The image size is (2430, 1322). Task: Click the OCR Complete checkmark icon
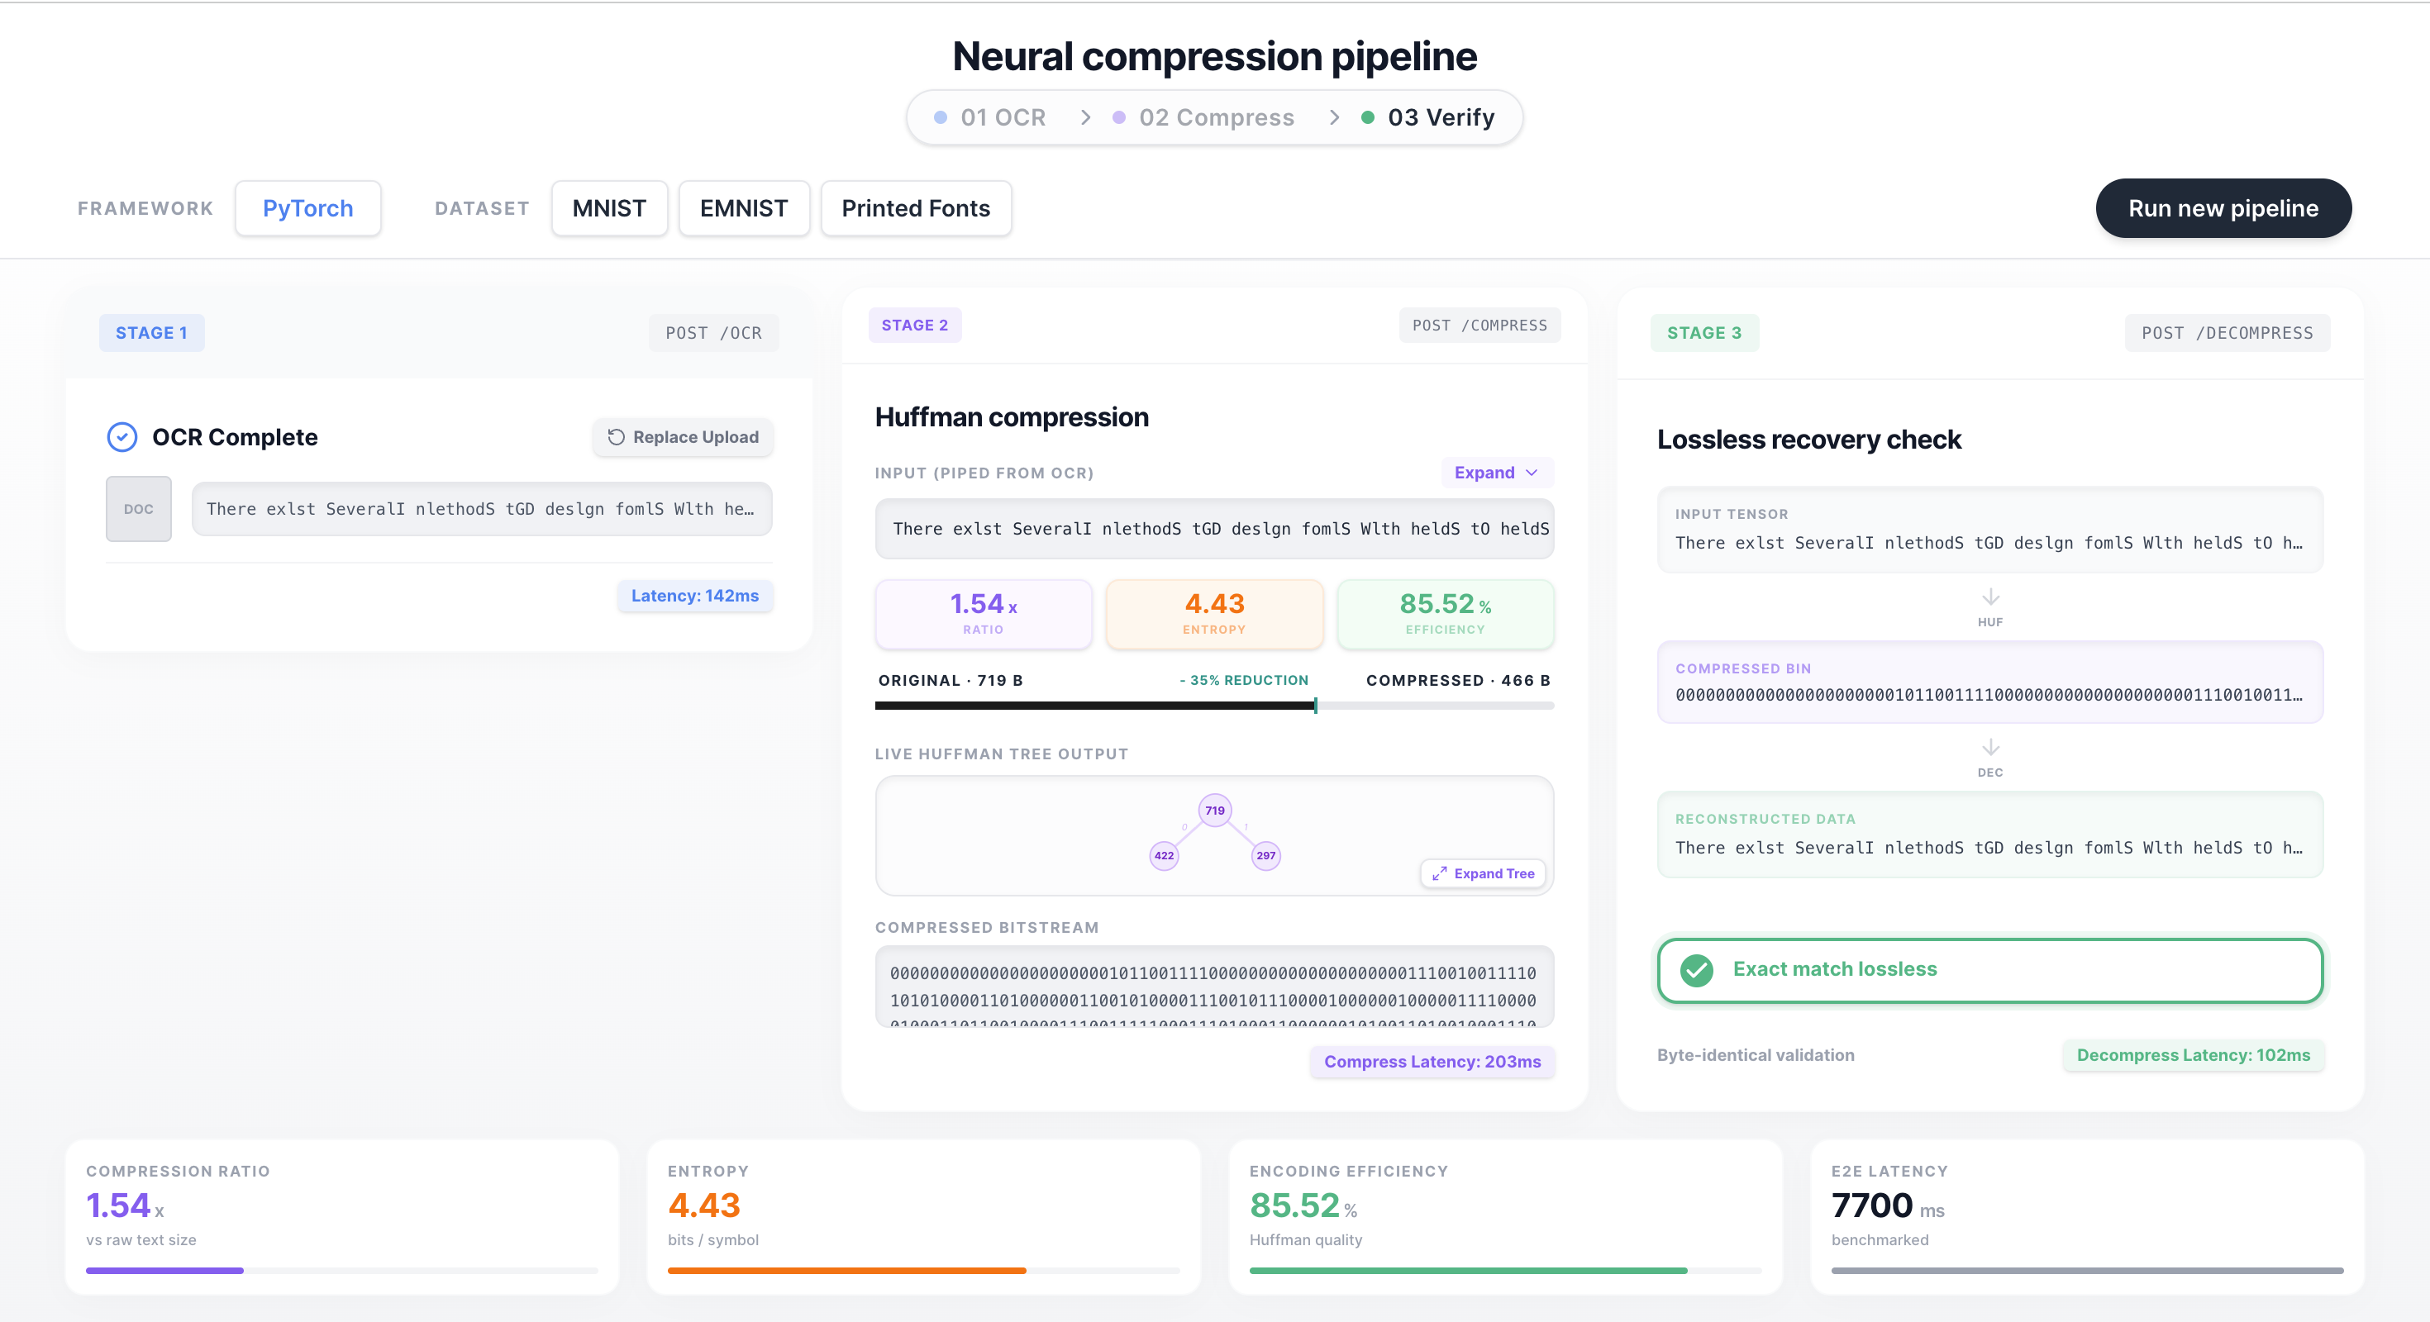121,436
